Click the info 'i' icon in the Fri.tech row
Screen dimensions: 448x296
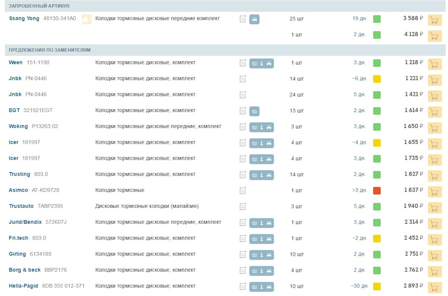(x=261, y=239)
